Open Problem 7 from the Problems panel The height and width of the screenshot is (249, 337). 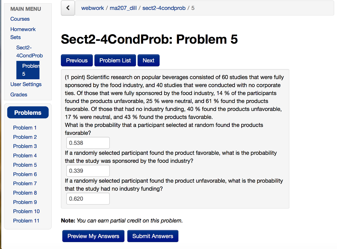coord(25,183)
